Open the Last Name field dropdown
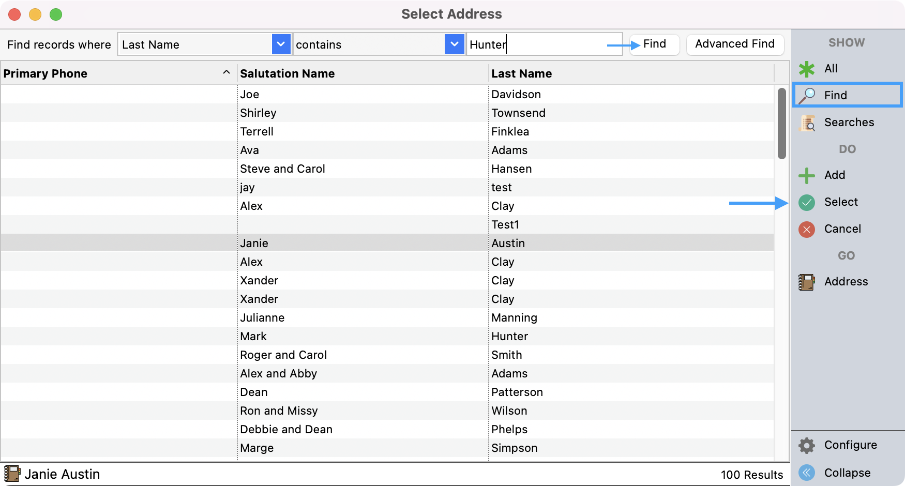 click(x=280, y=44)
